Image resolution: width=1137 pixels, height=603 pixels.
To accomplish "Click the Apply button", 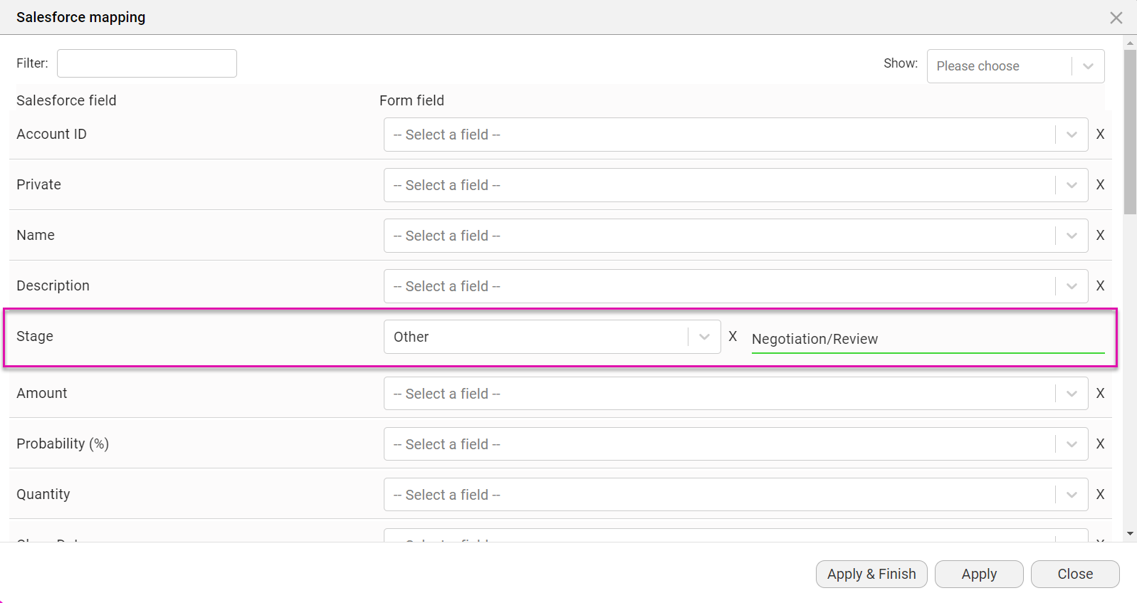I will point(978,574).
